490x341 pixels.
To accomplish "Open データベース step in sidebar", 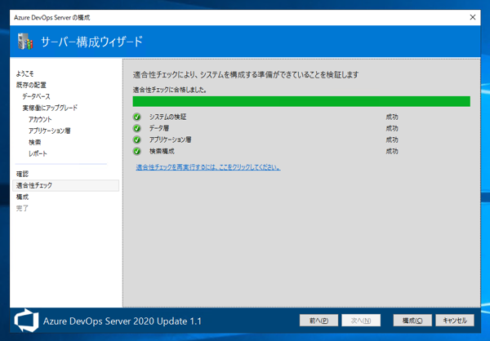I will click(36, 96).
